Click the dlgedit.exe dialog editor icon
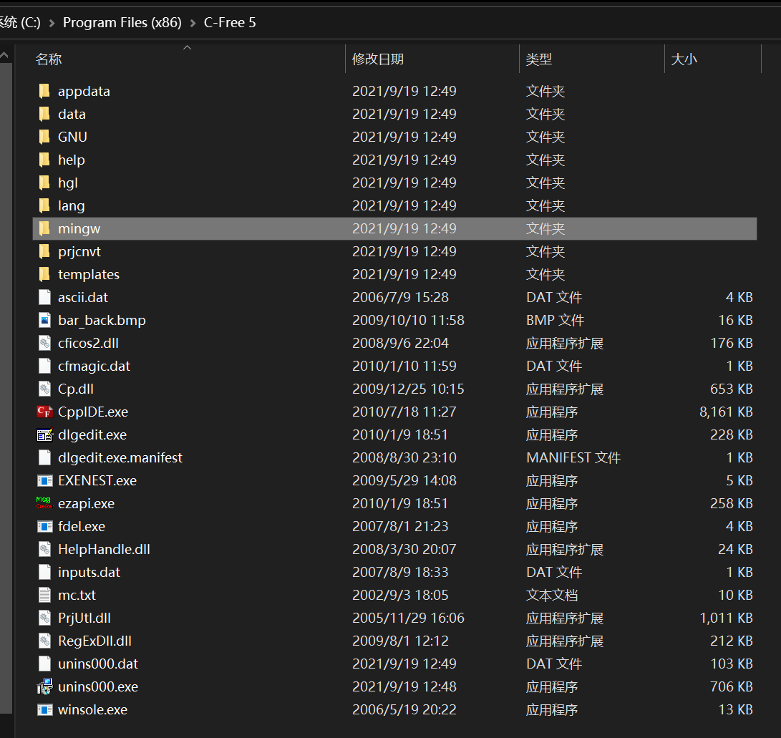The width and height of the screenshot is (781, 738). tap(45, 434)
